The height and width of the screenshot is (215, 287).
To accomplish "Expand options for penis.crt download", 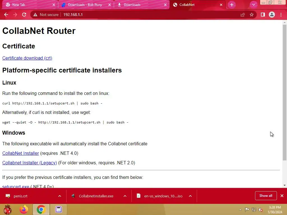I will pos(60,196).
